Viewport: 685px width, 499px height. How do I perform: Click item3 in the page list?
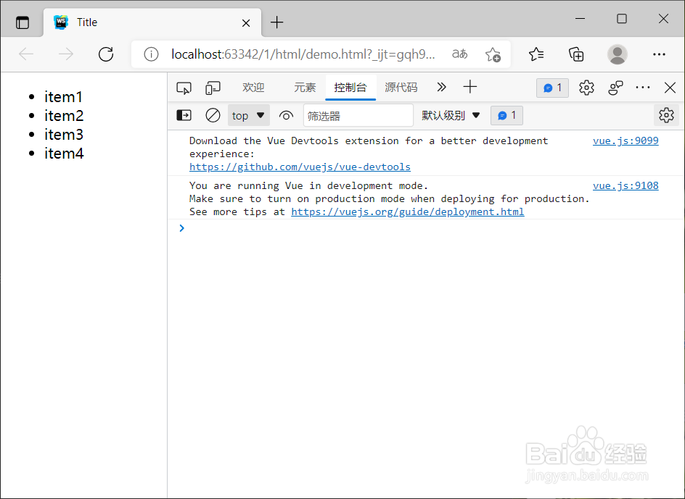[64, 135]
